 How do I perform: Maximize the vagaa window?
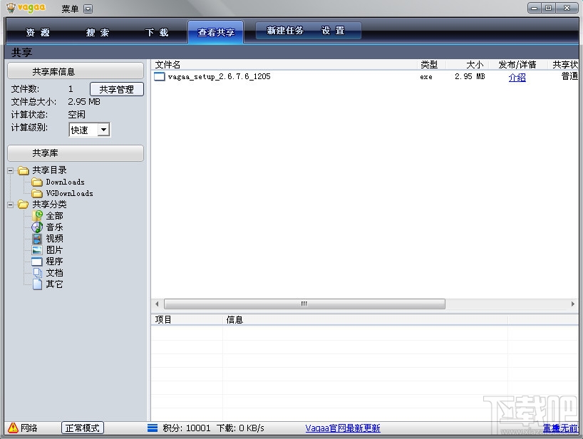[548, 8]
